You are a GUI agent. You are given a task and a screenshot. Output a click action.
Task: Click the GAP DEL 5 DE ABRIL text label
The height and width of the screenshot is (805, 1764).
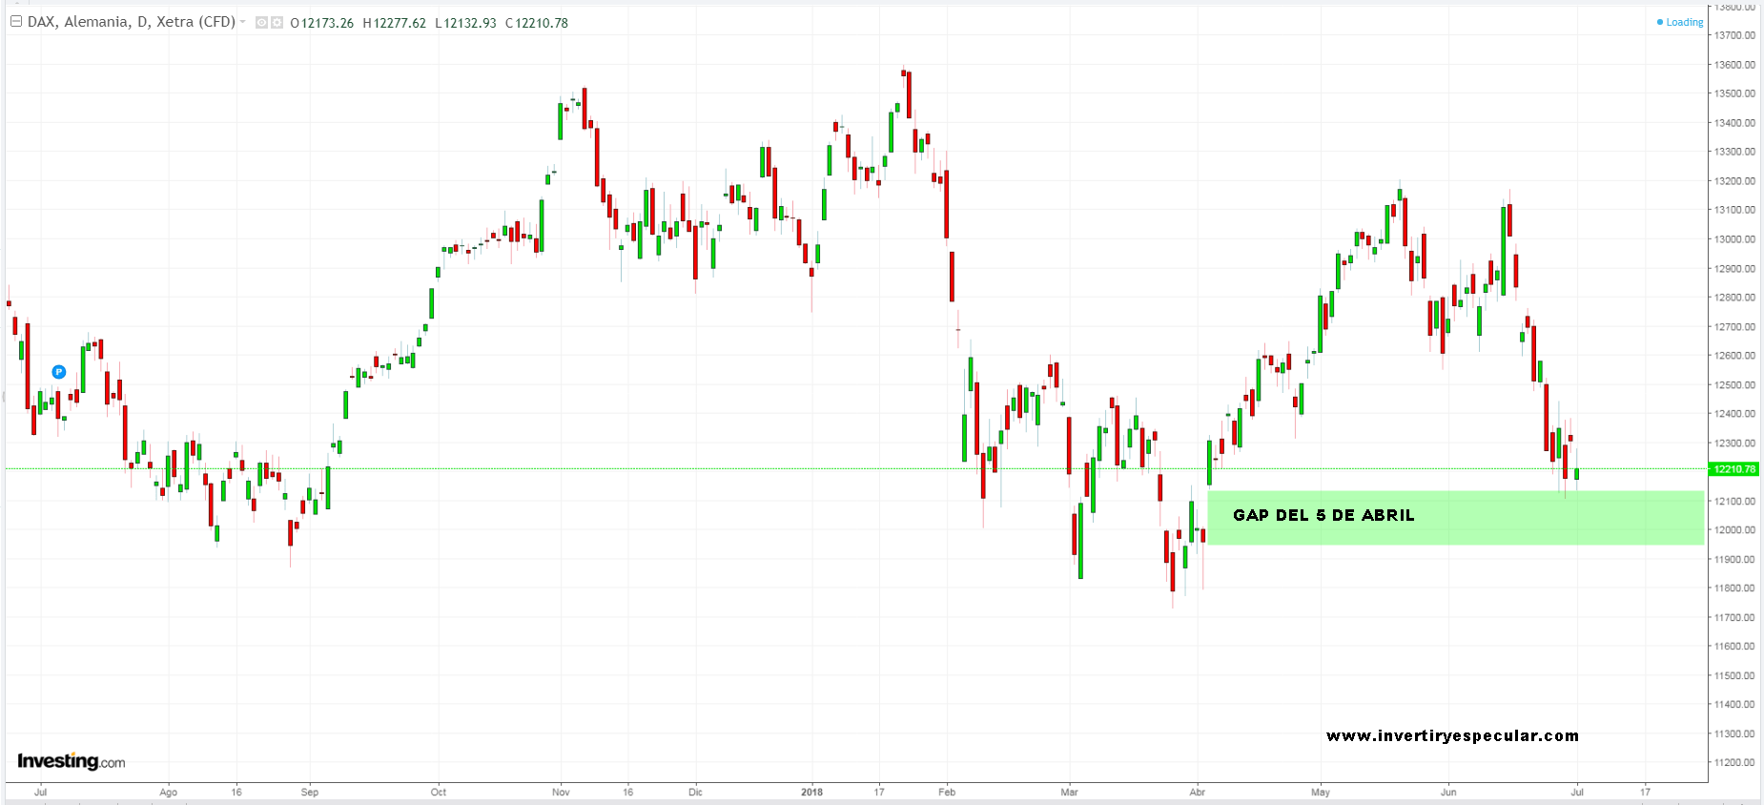tap(1323, 515)
